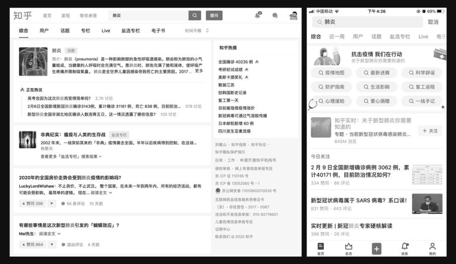
Task: Tap the center plus icon in mobile bottom bar
Action: [377, 249]
